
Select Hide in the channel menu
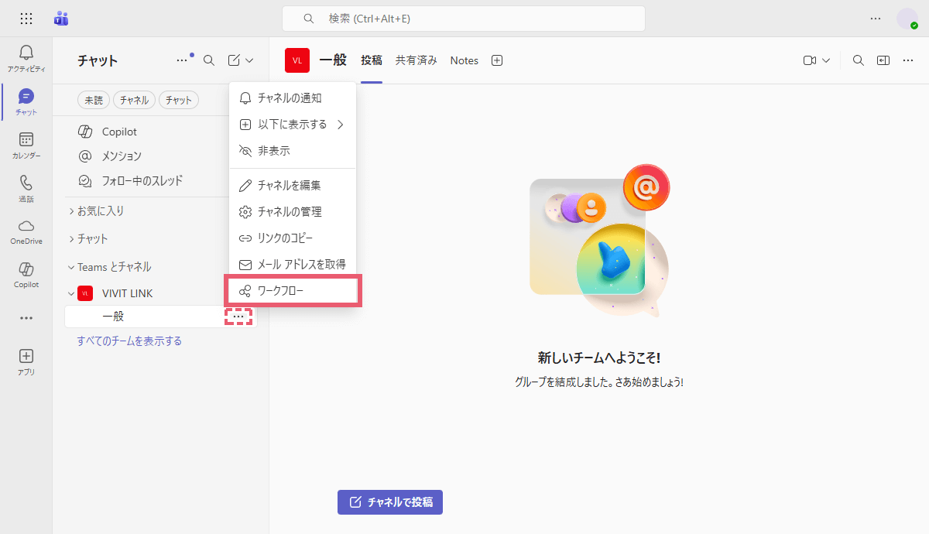coord(273,151)
